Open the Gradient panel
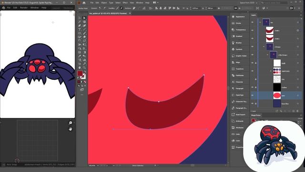Viewport: 305px width, 172px height. [238, 36]
